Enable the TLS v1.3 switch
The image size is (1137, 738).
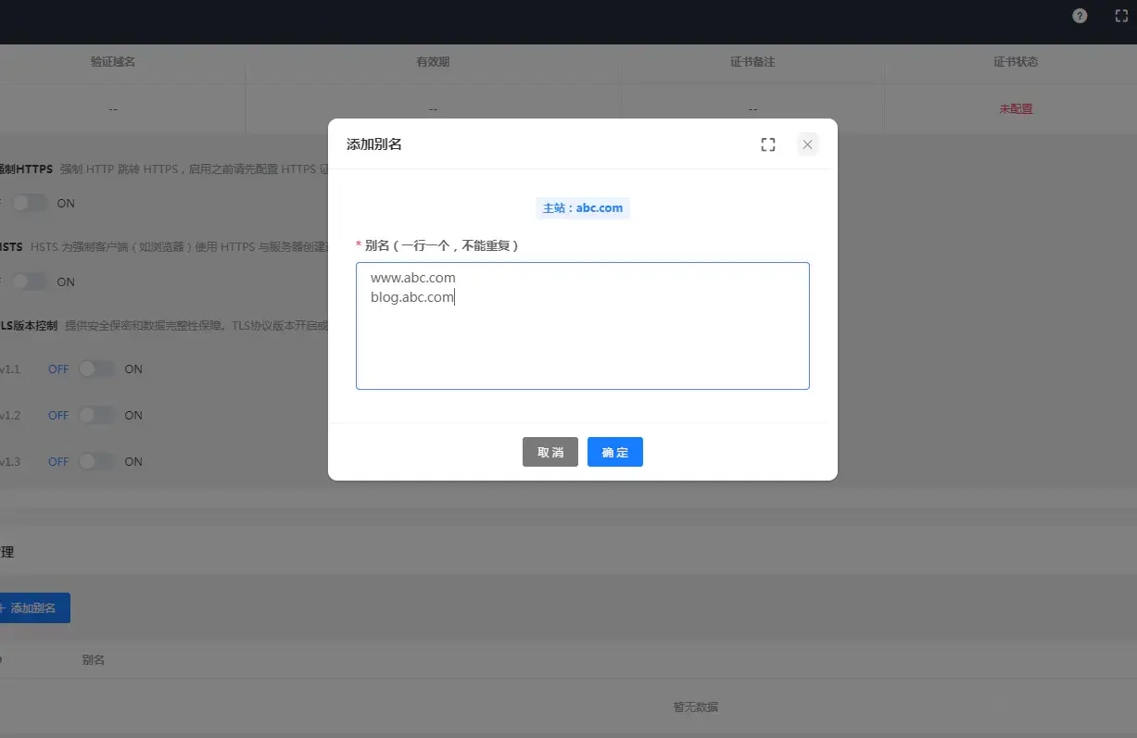coord(96,461)
